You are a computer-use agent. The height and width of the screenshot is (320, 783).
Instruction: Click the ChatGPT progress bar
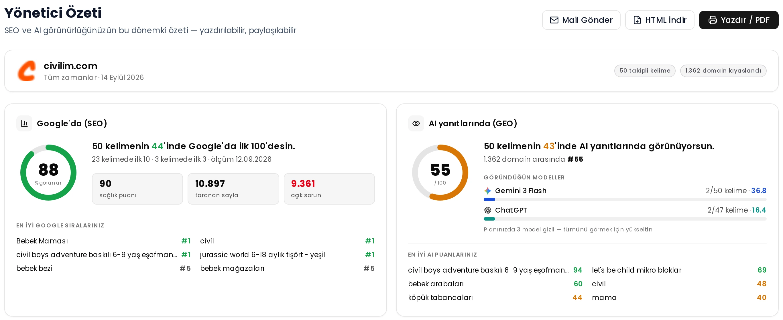[x=625, y=219]
